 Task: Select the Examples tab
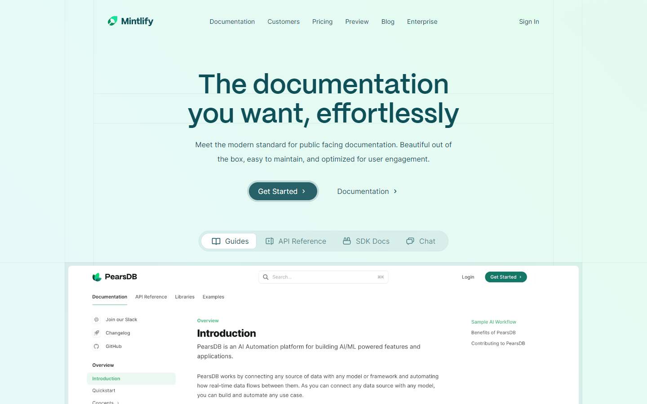tap(213, 297)
